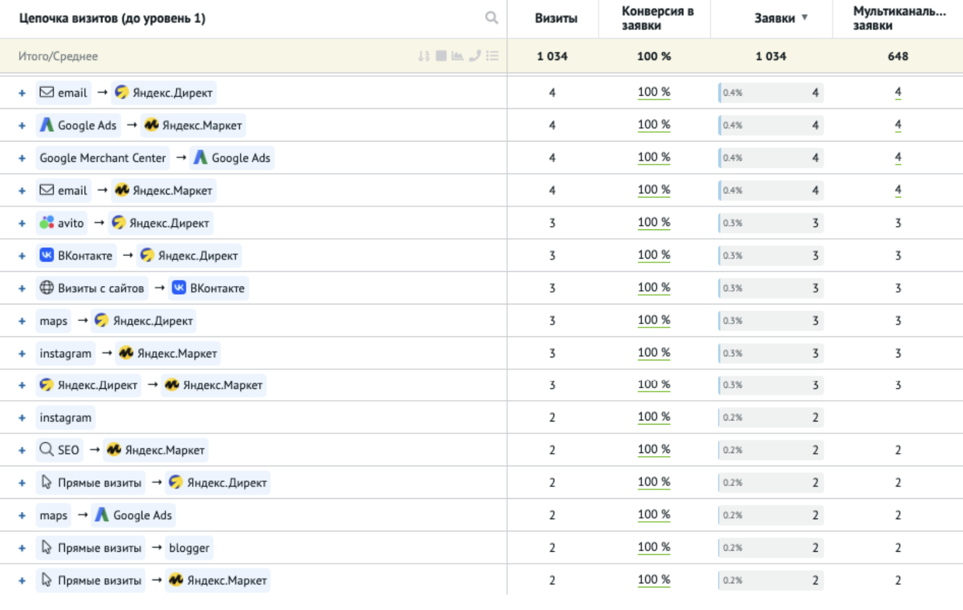Screen dimensions: 963x610
Task: Sort by the Визиты column header
Action: click(555, 18)
